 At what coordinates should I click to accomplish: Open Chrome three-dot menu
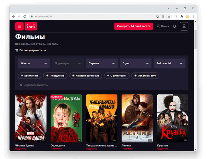pos(193,16)
